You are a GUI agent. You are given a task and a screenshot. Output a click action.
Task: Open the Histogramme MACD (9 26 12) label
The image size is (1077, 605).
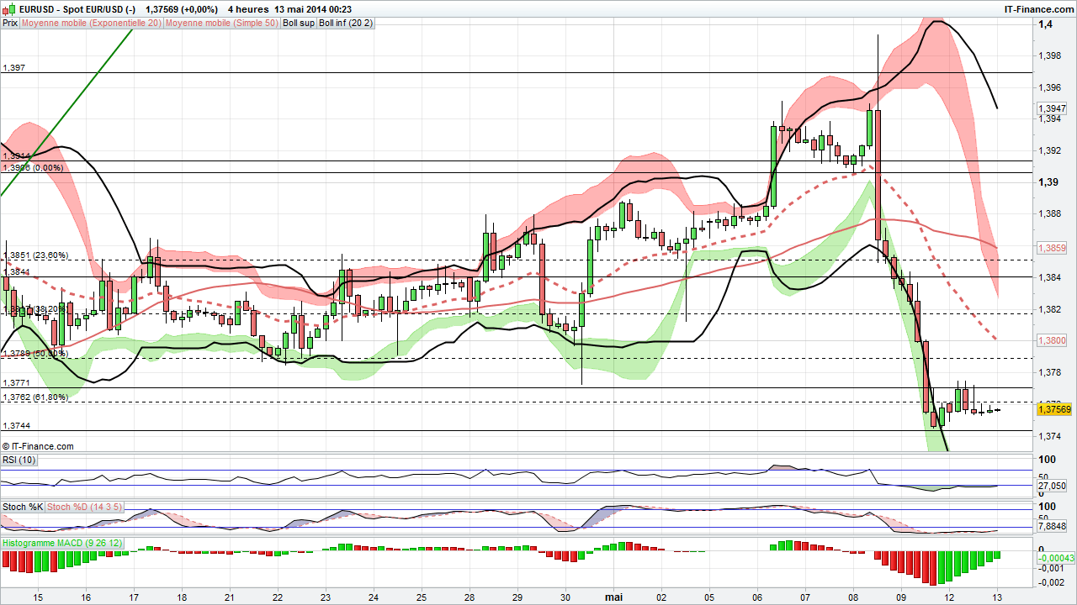tap(63, 544)
